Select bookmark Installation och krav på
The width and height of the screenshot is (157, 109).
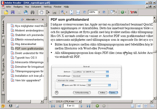27,76
